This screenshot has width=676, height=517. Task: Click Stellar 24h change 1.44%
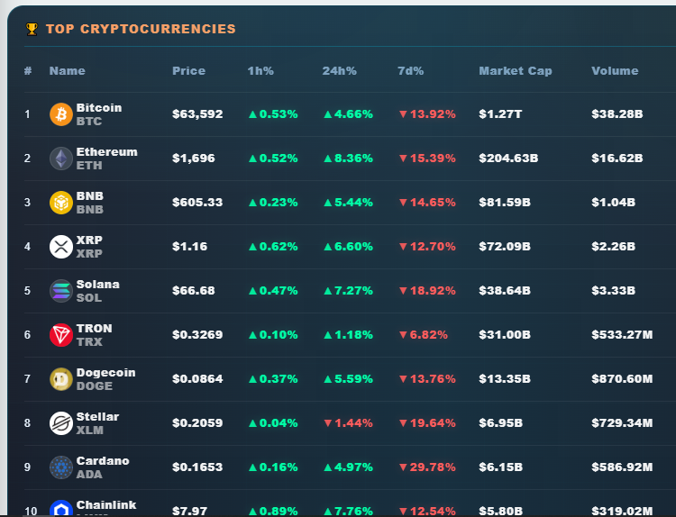click(x=348, y=423)
